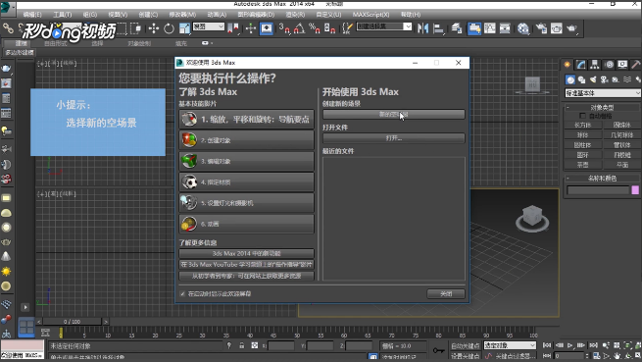Open the Edit (编辑) menu
This screenshot has width=642, height=362.
32,15
